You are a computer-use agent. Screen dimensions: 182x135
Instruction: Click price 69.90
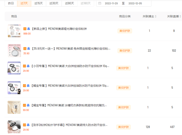point(26,110)
